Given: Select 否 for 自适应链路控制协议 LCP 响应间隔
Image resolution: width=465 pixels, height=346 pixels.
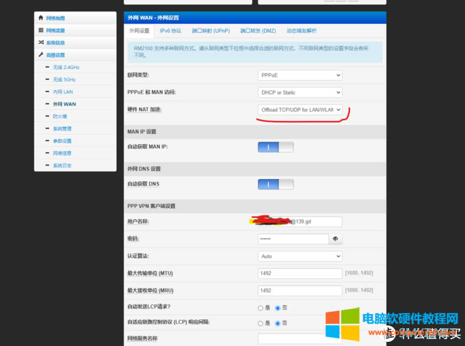Looking at the screenshot, I should click(x=278, y=323).
